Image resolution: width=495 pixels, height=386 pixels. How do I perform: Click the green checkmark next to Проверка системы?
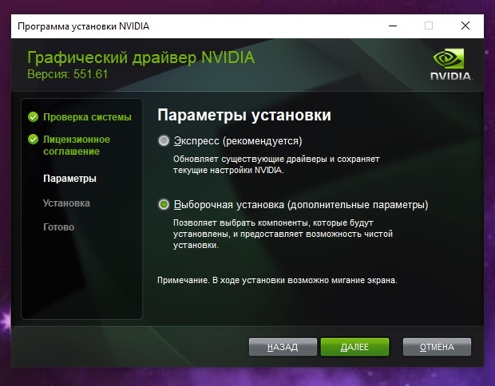(x=33, y=117)
